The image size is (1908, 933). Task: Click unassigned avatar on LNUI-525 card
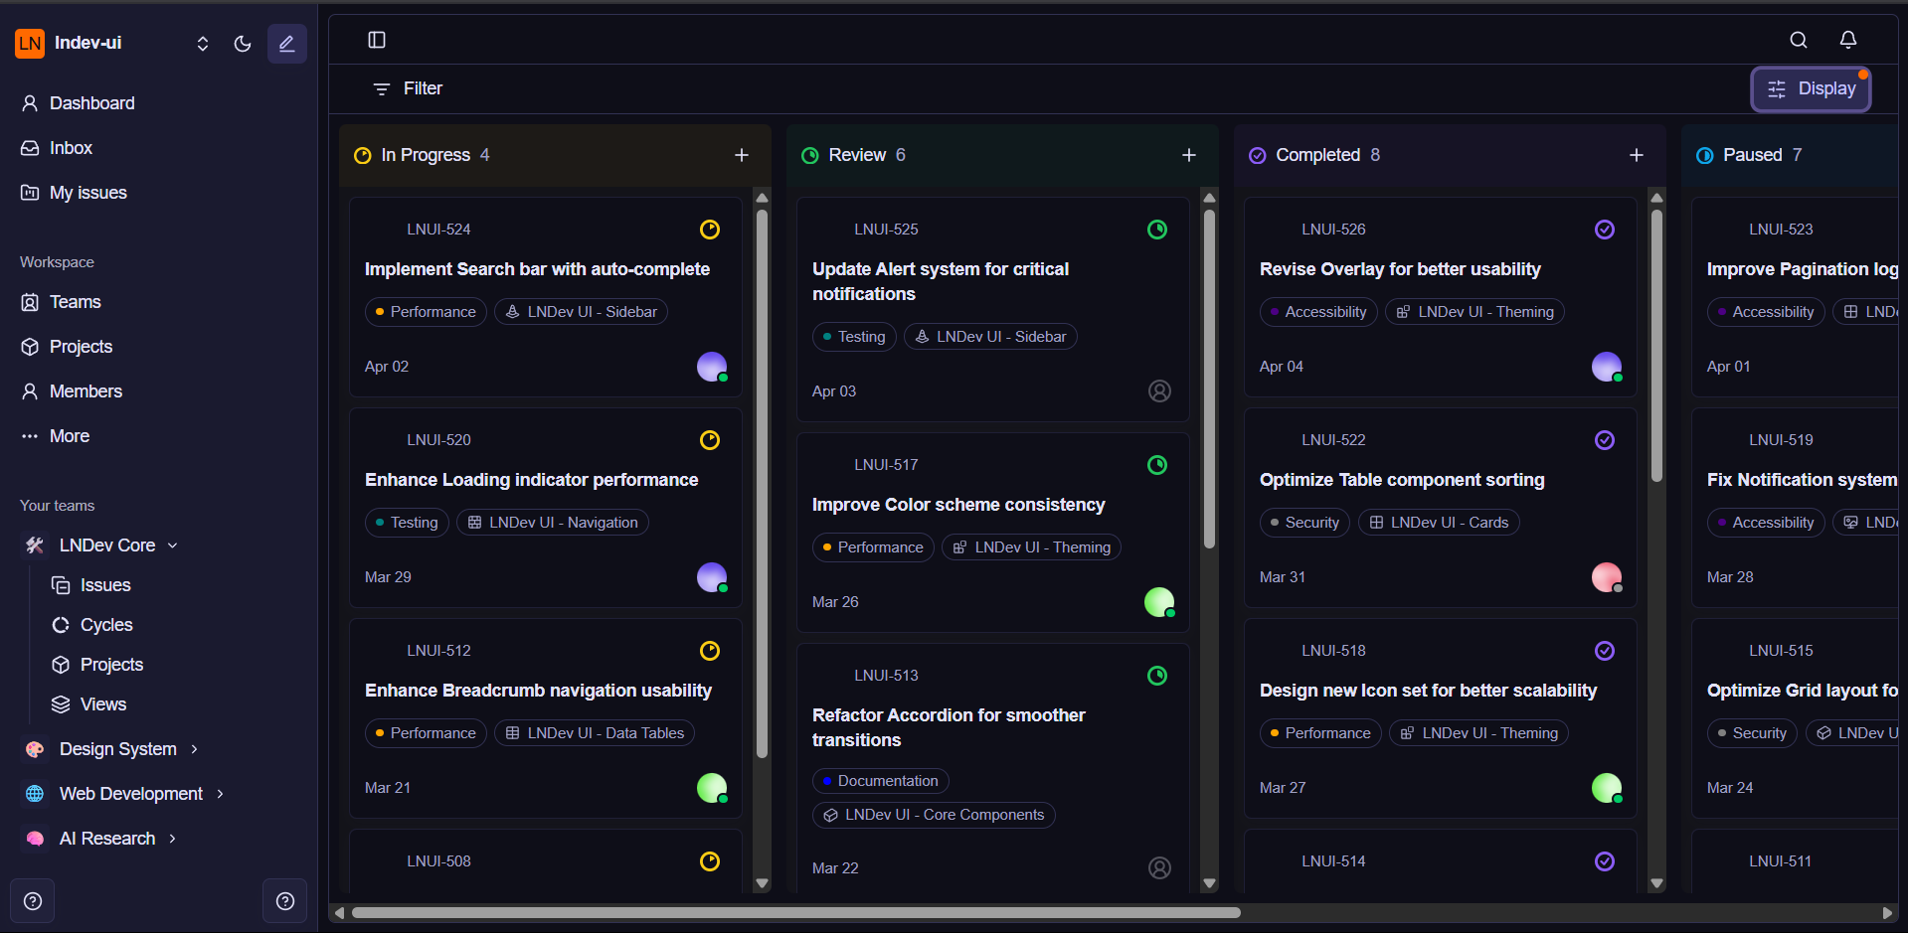1158,390
